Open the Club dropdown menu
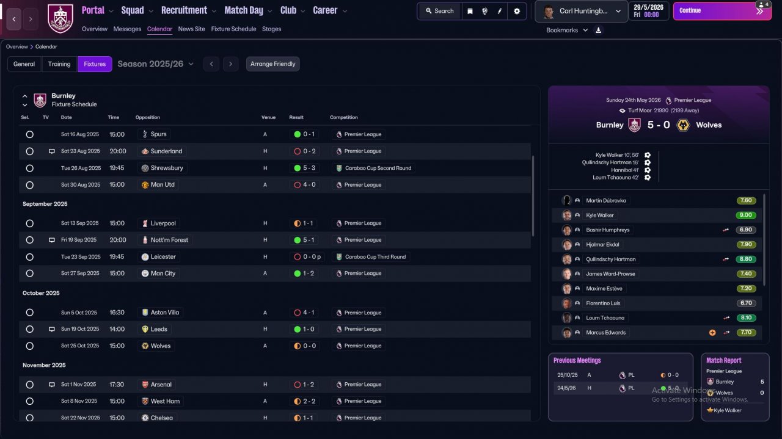The image size is (782, 439). tap(292, 10)
